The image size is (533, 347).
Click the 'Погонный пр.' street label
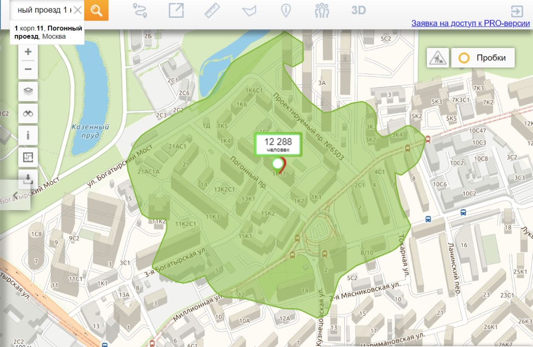tap(248, 172)
